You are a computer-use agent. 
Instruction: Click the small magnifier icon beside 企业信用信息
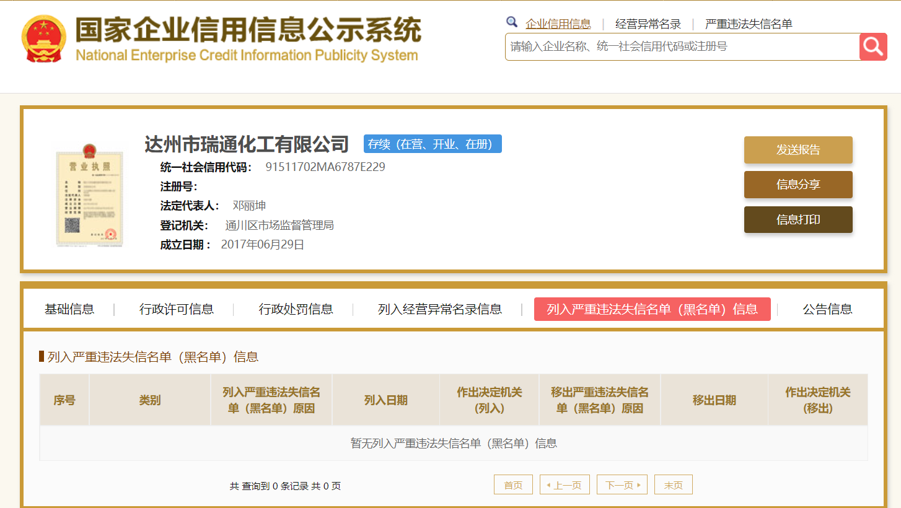[x=512, y=22]
